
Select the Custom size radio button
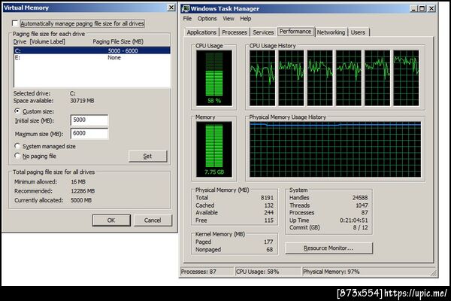click(17, 111)
